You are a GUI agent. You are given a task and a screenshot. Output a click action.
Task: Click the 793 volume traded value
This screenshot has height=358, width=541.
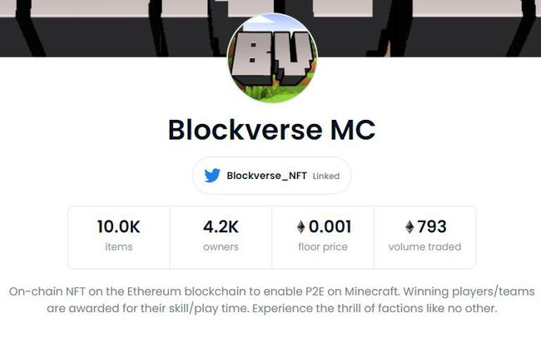[431, 226]
